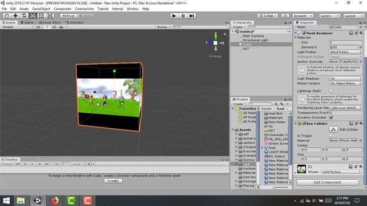This screenshot has height=206, width=367.
Task: Click the Windows Start button
Action: (6, 201)
